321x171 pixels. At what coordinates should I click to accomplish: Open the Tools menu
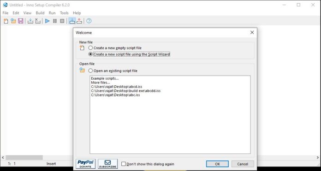coord(64,13)
